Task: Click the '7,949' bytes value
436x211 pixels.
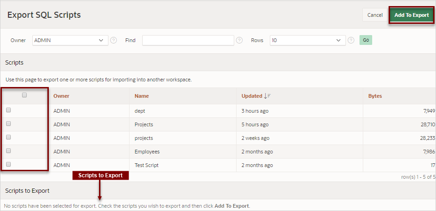Action: (x=429, y=111)
